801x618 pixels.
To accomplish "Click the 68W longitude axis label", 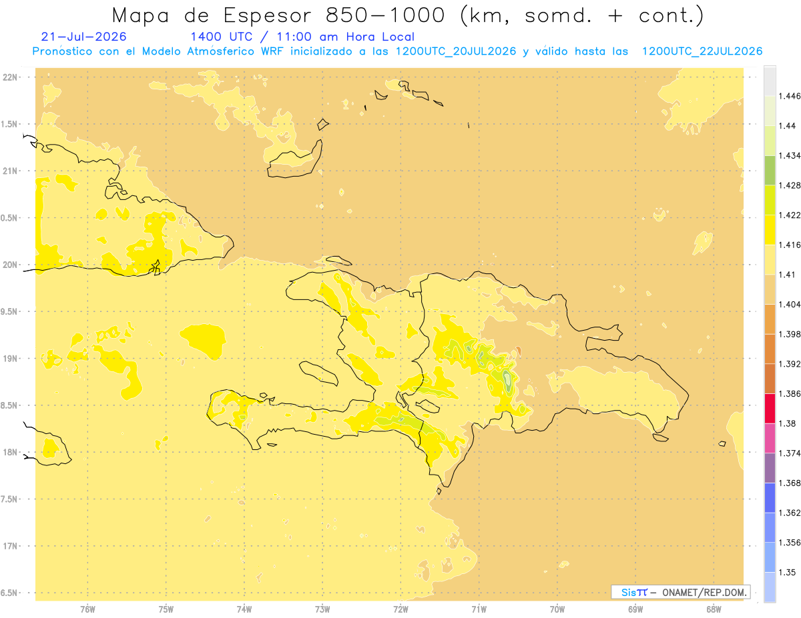I will pos(714,609).
